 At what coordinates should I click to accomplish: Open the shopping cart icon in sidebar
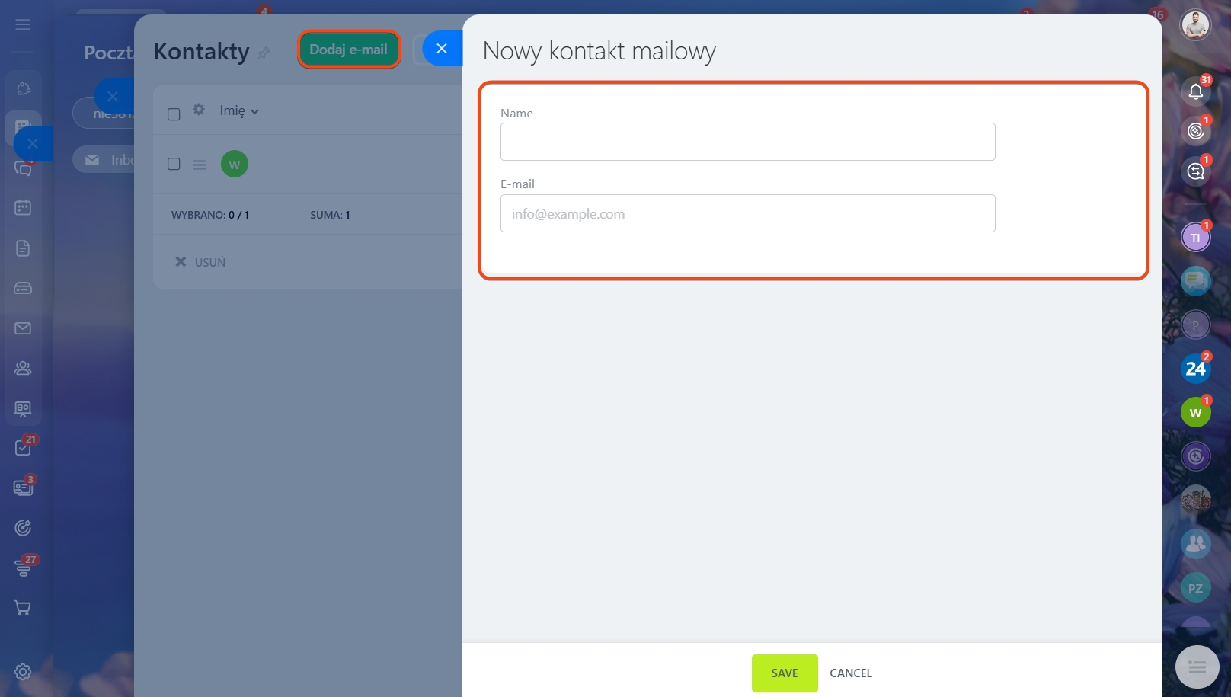(x=23, y=608)
